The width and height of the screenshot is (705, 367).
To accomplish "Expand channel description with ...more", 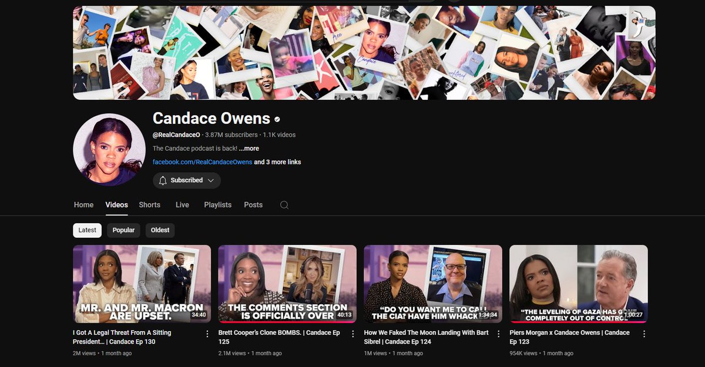I will 249,149.
